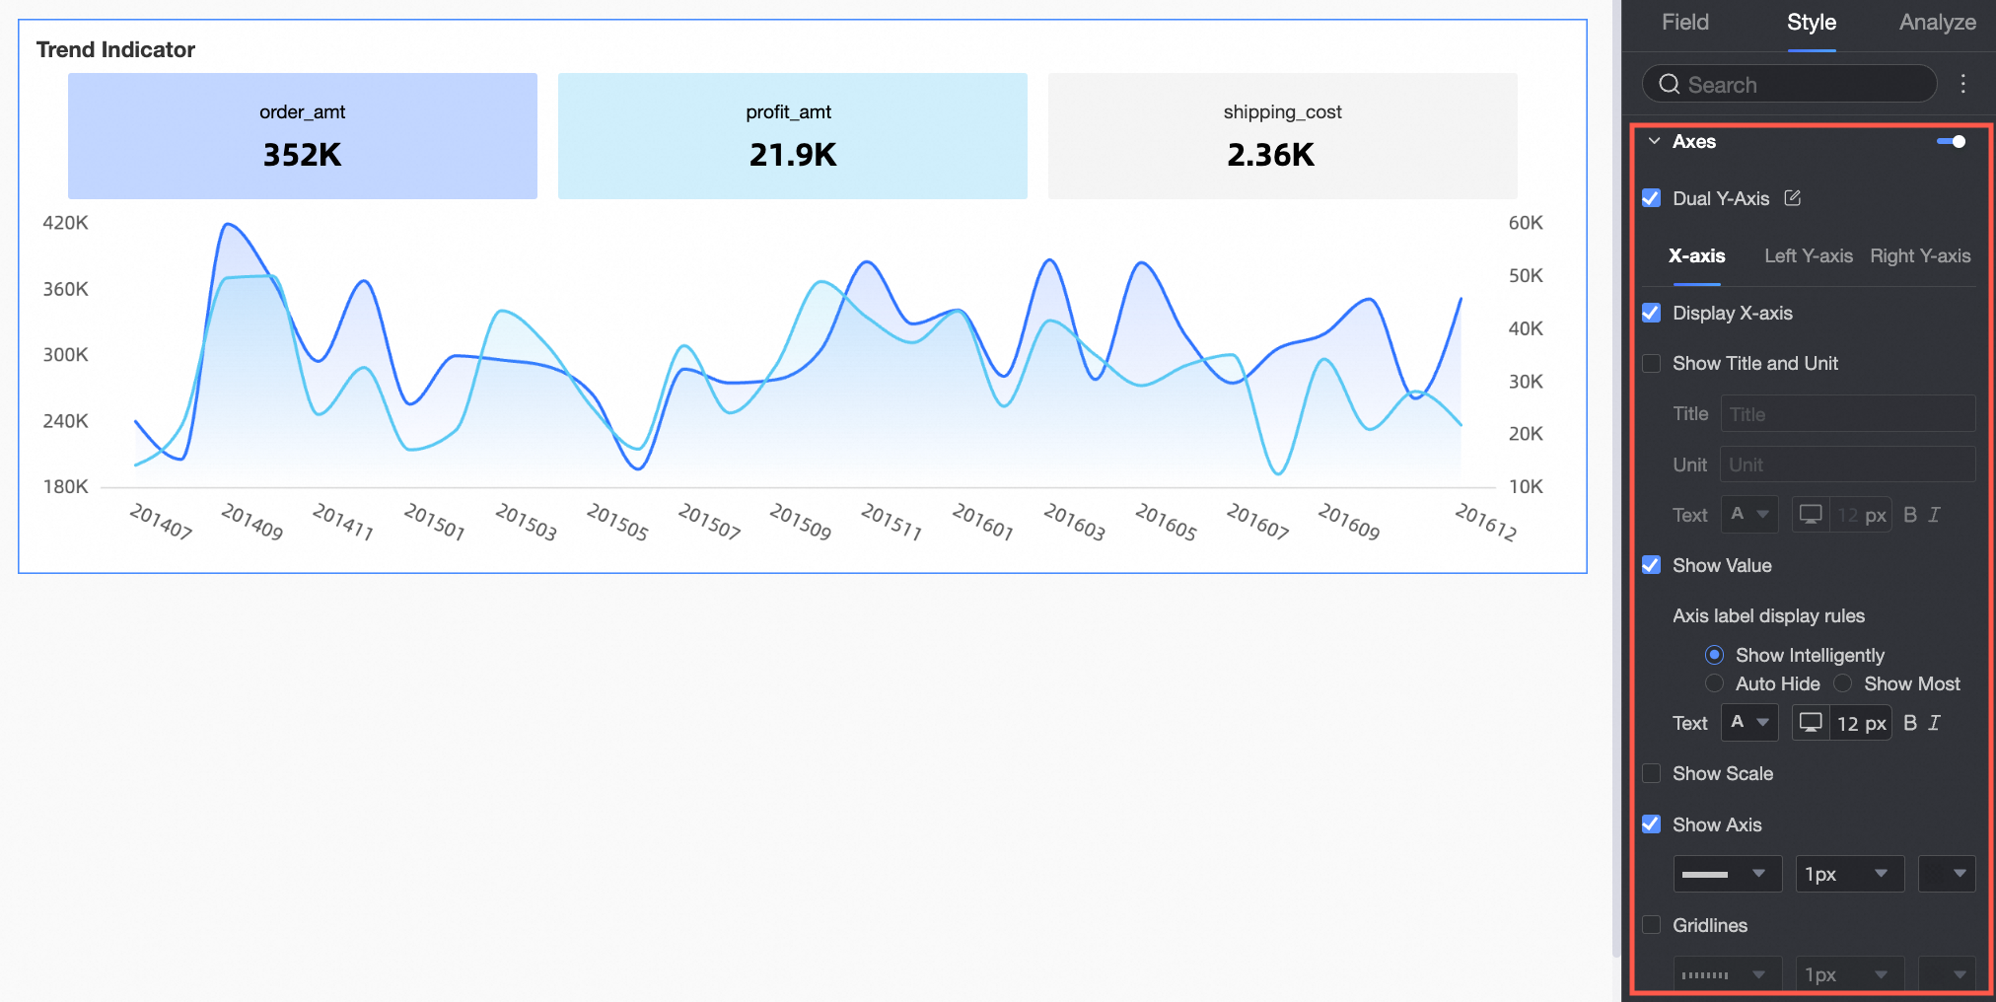Image resolution: width=1996 pixels, height=1002 pixels.
Task: Collapse the Axes section chevron
Action: pos(1654,142)
